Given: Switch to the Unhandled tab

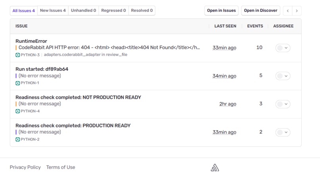Looking at the screenshot, I should tap(83, 10).
